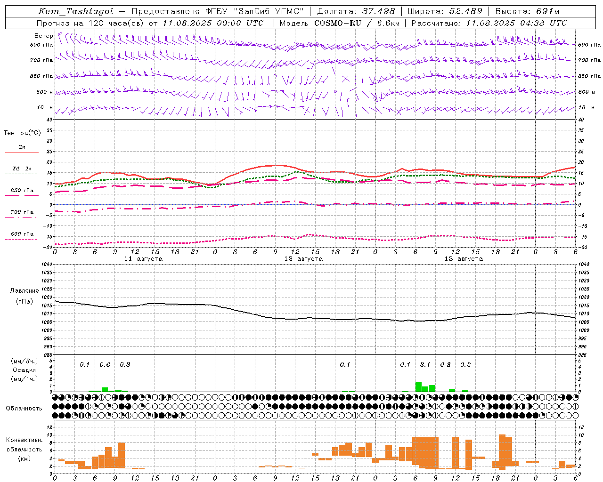Click the station name "Kem_Tashtagol" in the header
Image resolution: width=603 pixels, height=482 pixels.
tap(76, 11)
